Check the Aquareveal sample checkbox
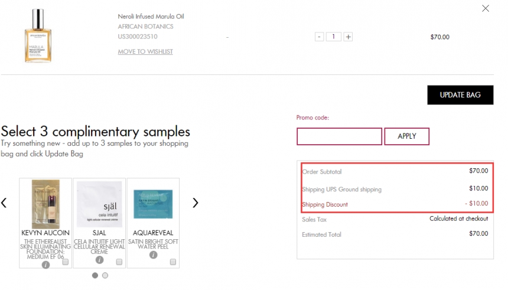 tap(173, 262)
